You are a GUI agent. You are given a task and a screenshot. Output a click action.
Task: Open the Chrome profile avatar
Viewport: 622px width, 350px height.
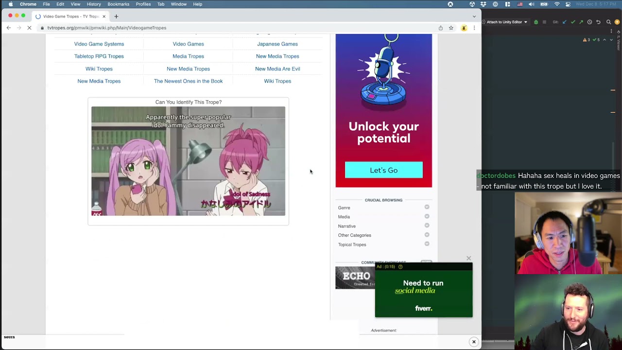(464, 28)
